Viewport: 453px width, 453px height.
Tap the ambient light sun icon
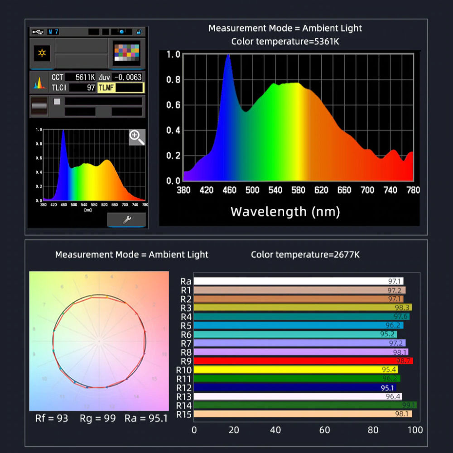coord(42,53)
